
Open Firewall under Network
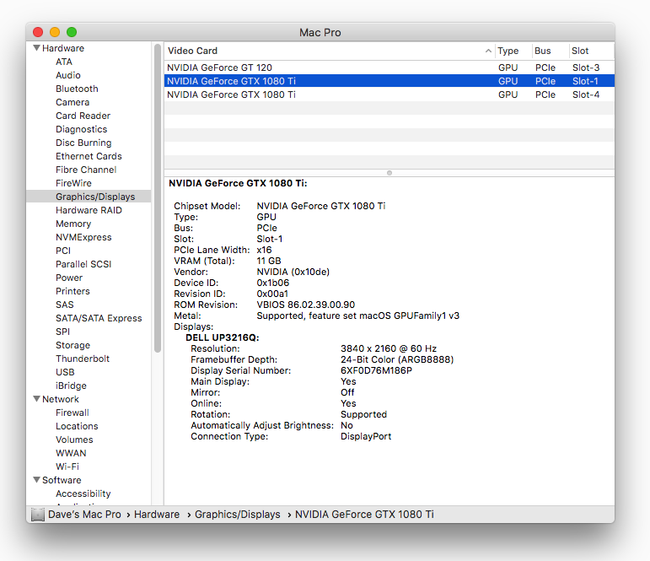73,412
